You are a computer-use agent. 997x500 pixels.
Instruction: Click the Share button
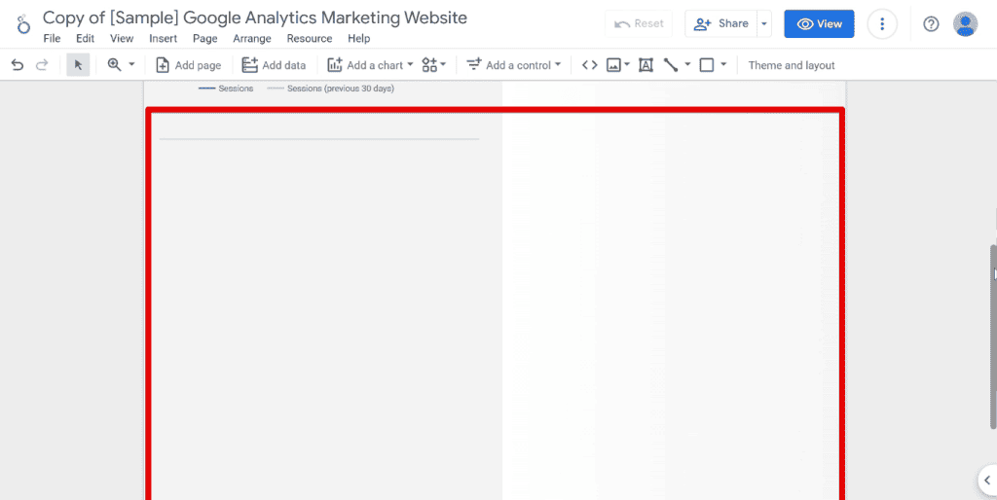(x=721, y=23)
